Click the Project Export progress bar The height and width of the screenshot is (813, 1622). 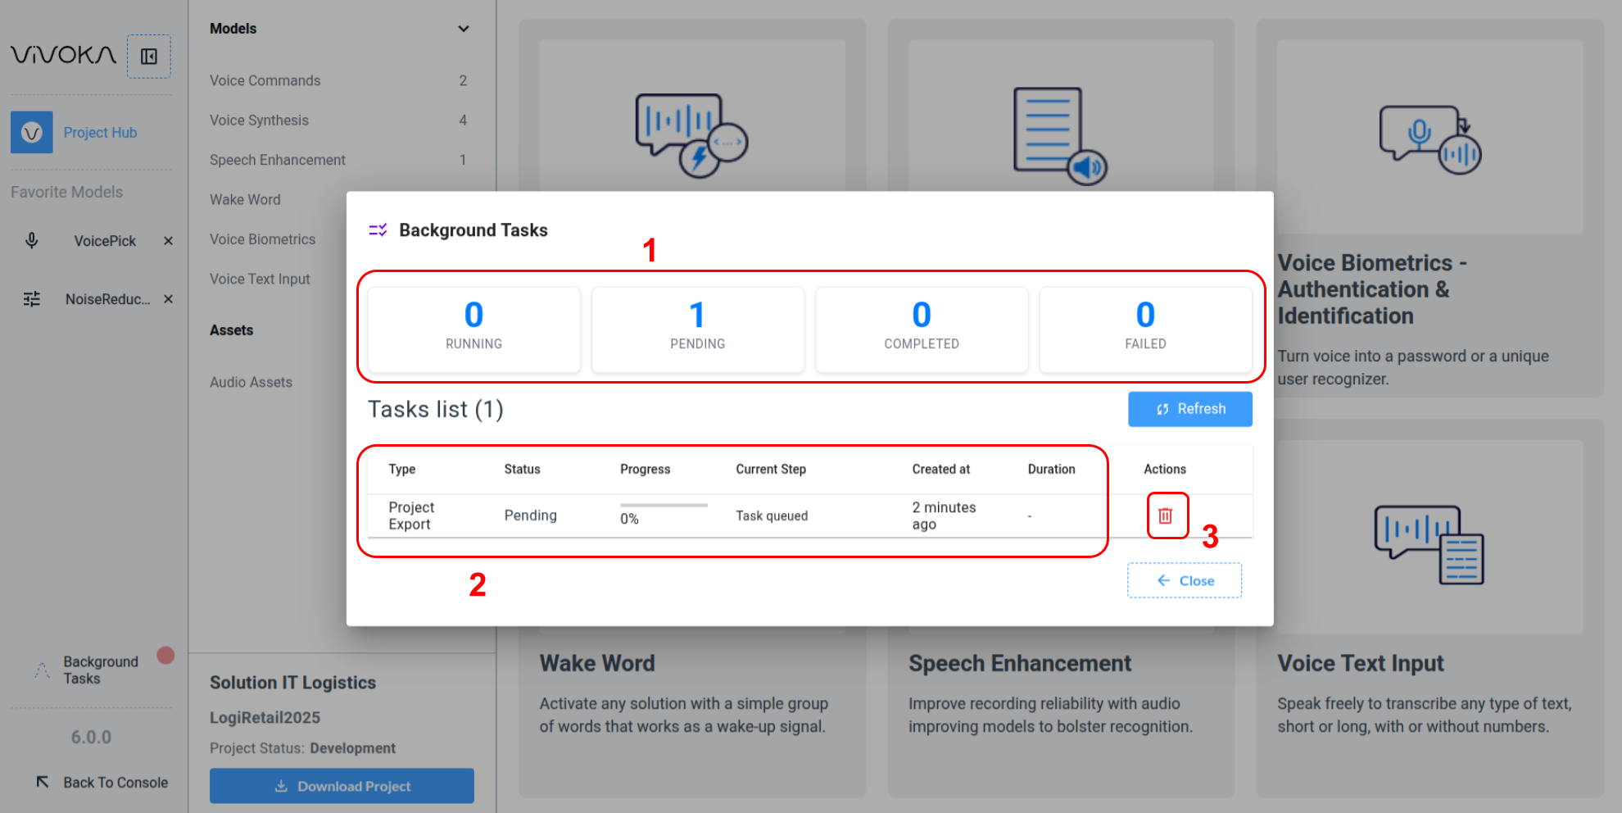[664, 506]
